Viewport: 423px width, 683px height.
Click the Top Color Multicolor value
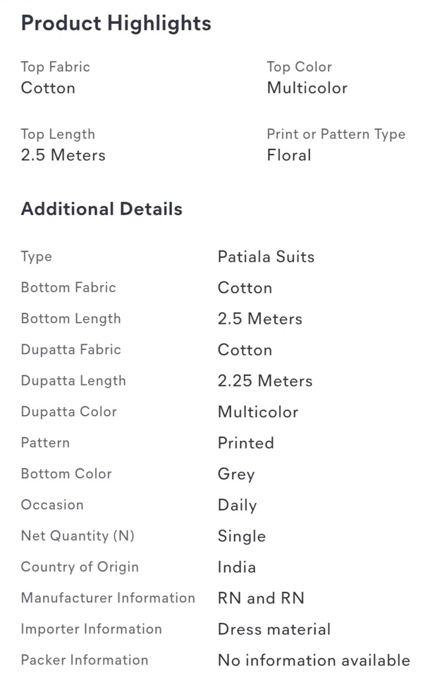point(307,88)
